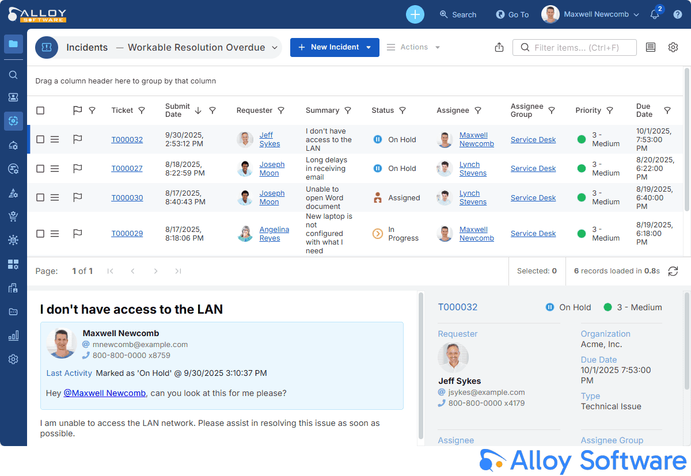Open the New Incident dropdown arrow
The image size is (691, 476).
point(369,47)
